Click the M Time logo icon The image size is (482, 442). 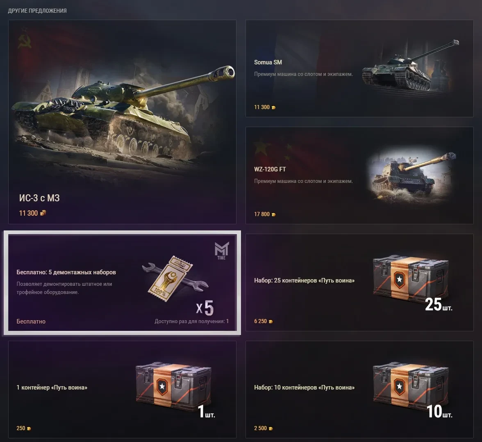click(222, 251)
